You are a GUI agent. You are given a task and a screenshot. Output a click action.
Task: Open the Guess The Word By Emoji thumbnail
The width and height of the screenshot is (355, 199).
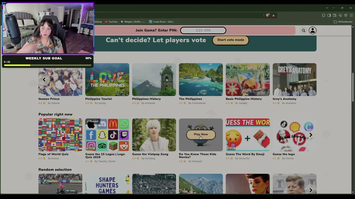[x=248, y=135]
